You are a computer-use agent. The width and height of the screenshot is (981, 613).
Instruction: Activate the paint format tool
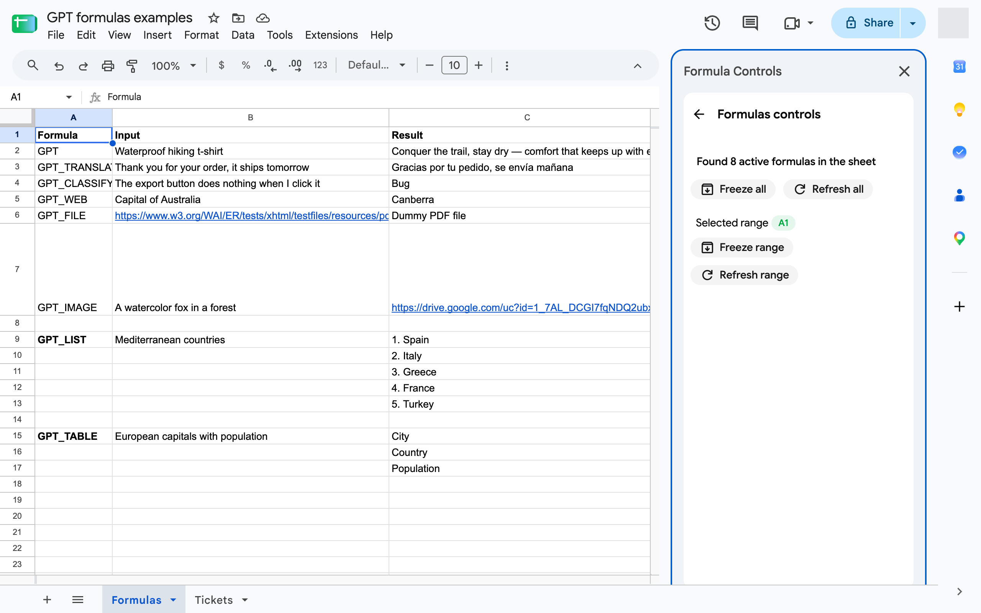pos(132,66)
